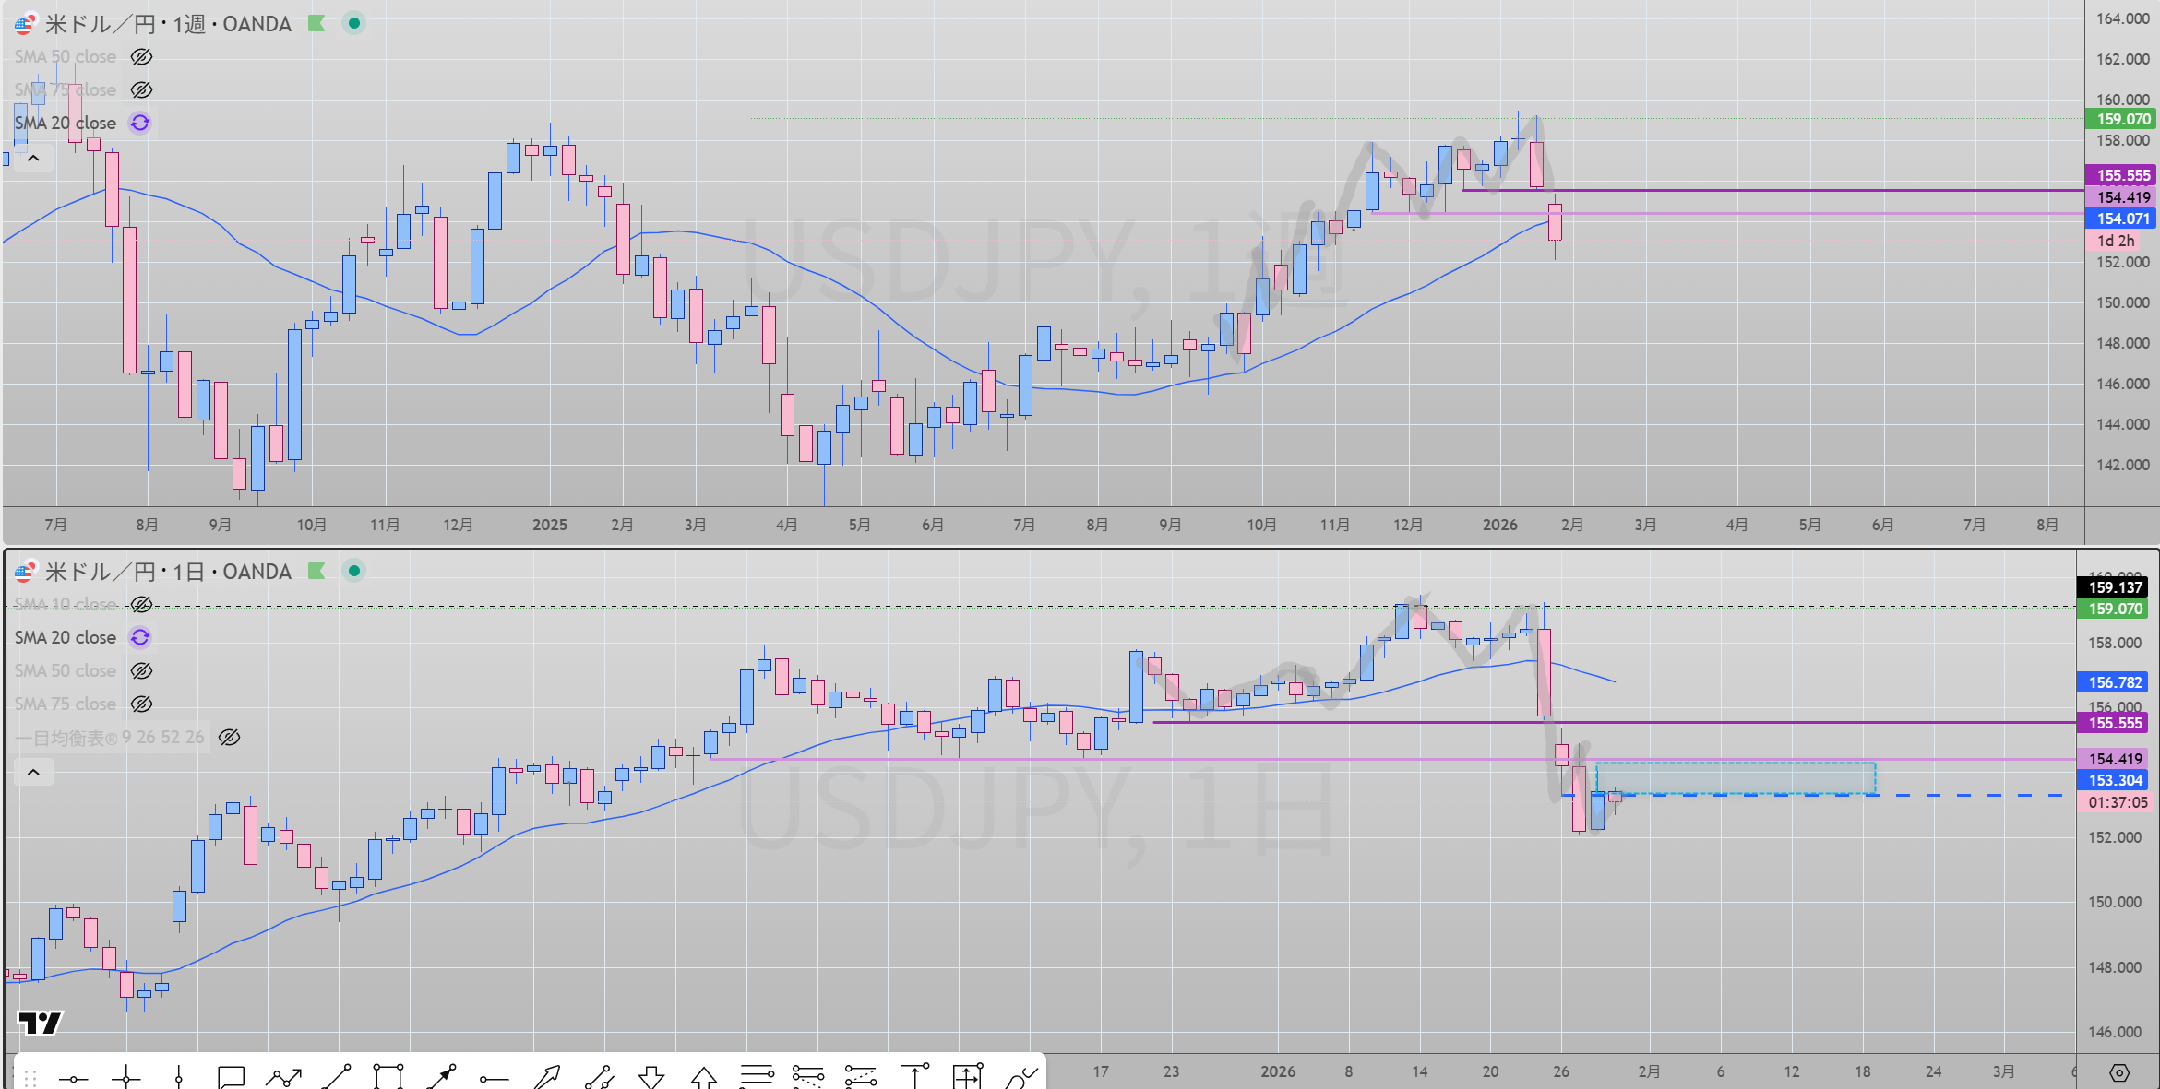Collapse the weekly chart indicator legend
Viewport: 2160px width, 1089px height.
tap(33, 159)
